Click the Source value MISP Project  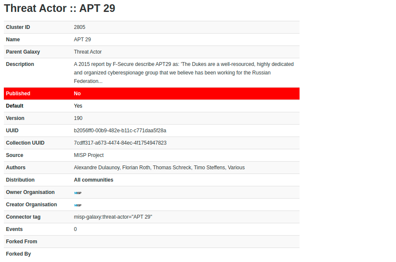pyautogui.click(x=89, y=155)
